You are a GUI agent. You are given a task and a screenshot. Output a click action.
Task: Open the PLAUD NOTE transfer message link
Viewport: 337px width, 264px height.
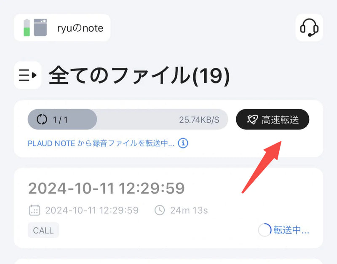coord(101,143)
